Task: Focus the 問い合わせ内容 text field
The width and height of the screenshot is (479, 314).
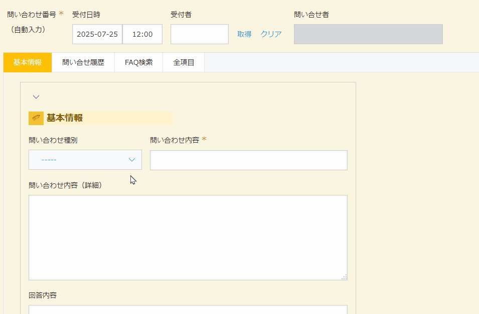Action: pyautogui.click(x=249, y=160)
